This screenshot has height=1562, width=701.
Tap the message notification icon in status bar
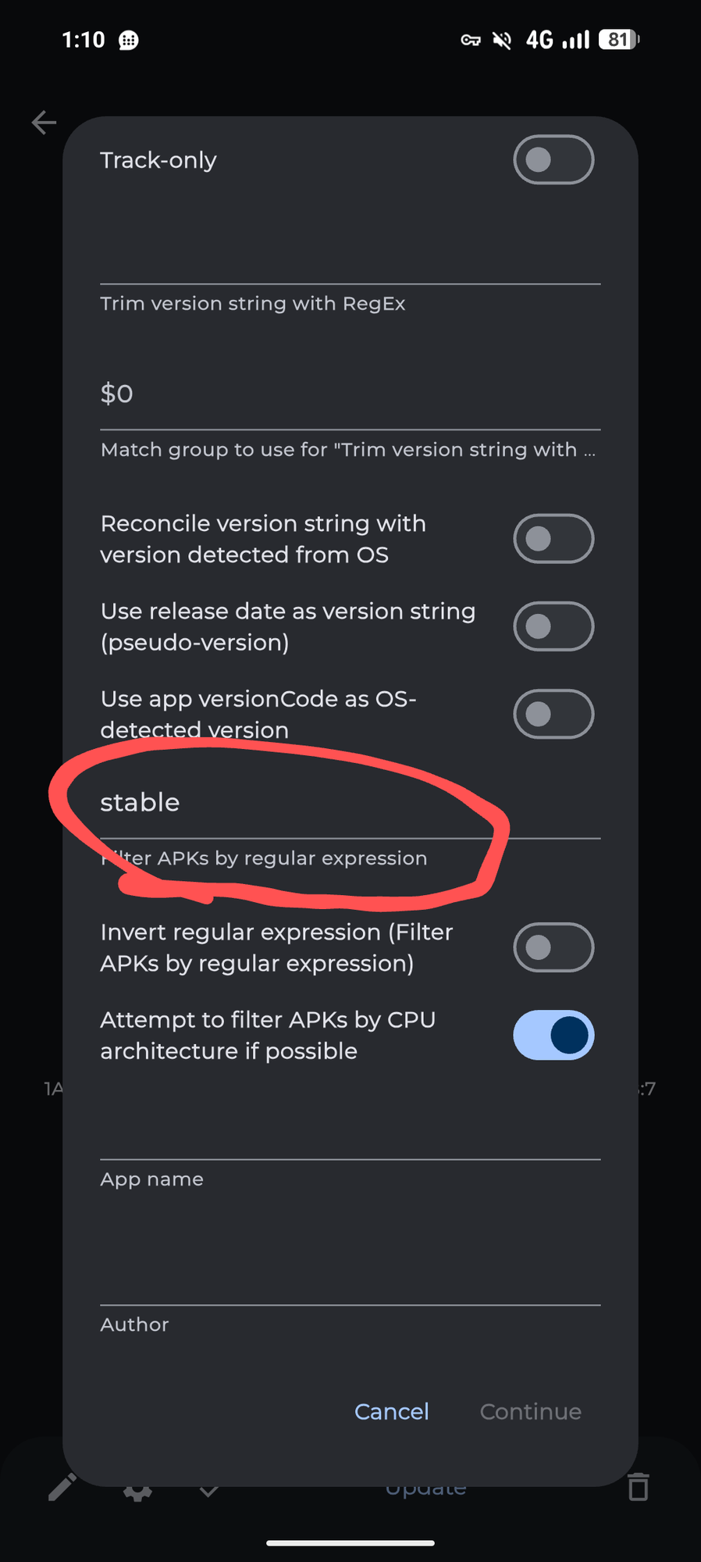click(x=129, y=41)
